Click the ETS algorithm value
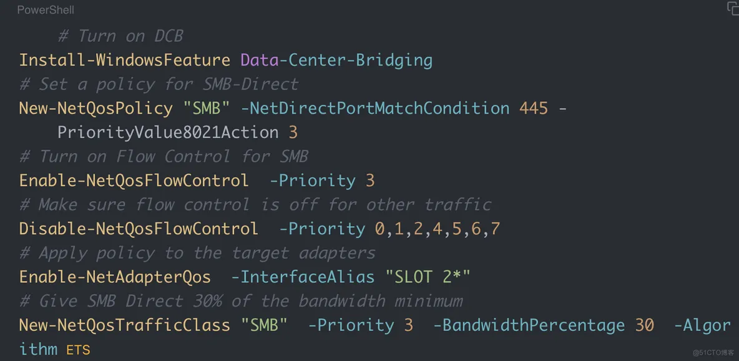Viewport: 739px width, 361px height. point(78,350)
